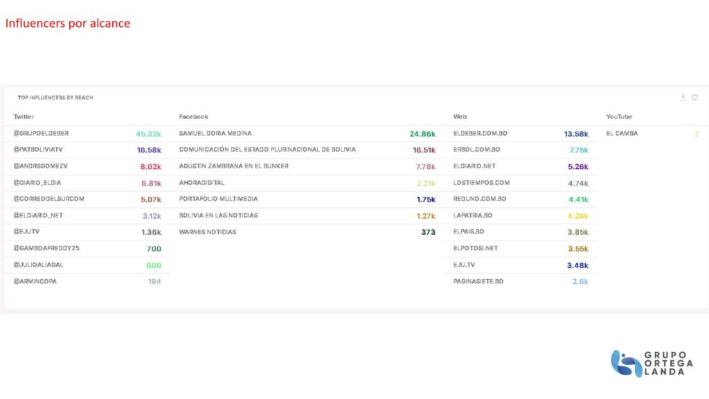
Task: Click the 373 reach value
Action: coord(428,232)
